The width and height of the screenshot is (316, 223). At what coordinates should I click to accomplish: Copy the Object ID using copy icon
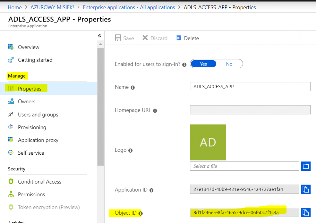pos(306,212)
